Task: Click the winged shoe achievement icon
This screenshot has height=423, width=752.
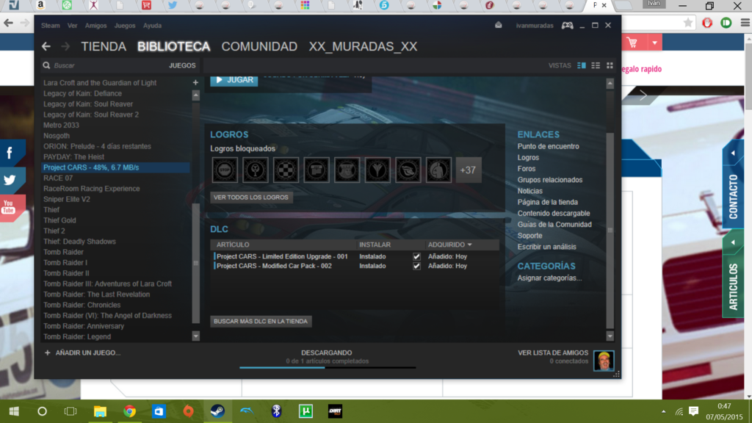Action: (408, 170)
